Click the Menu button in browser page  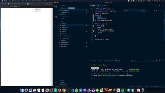pos(38,10)
